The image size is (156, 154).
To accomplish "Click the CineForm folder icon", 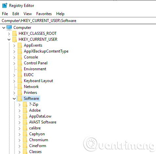I will pos(25,146).
